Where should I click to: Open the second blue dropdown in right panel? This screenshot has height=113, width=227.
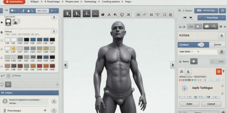pyautogui.click(x=211, y=18)
